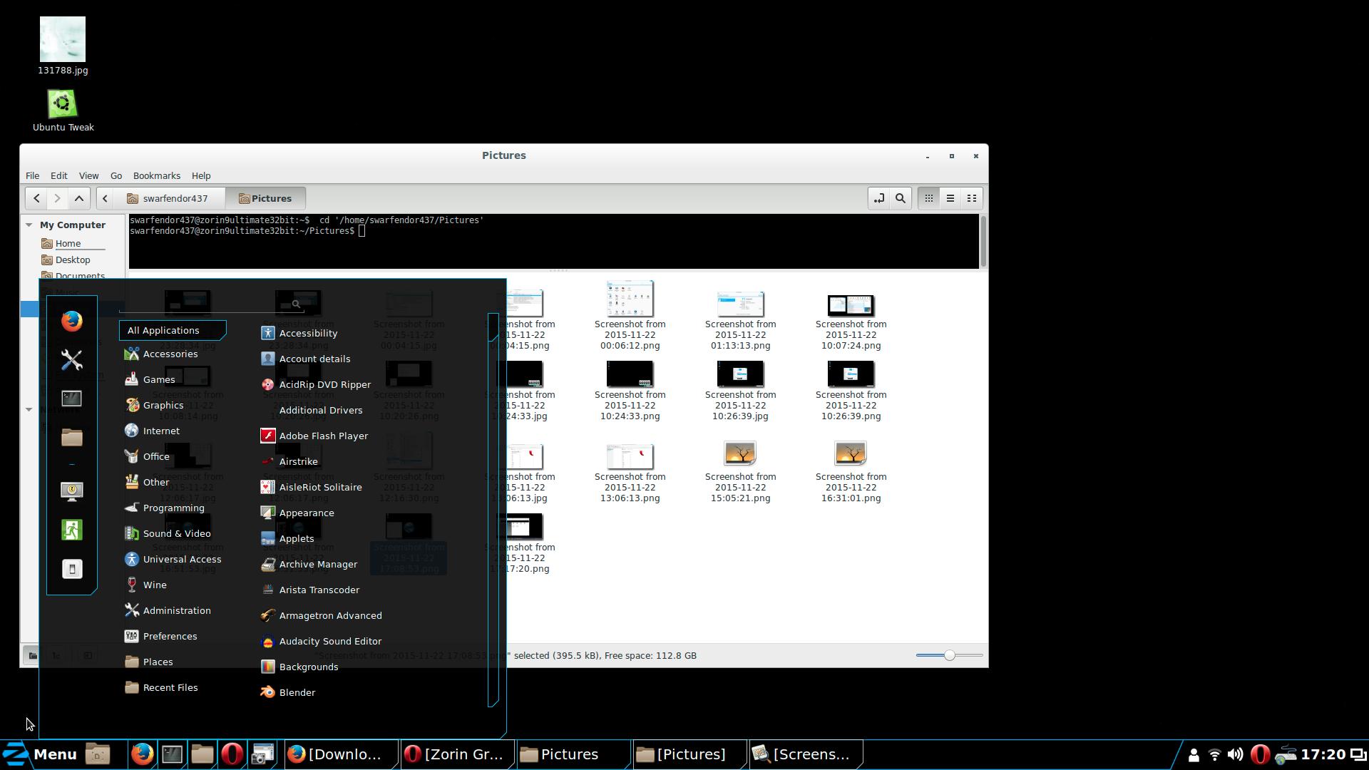Click the lock screen monitor icon
This screenshot has height=770, width=1369.
pos(71,491)
